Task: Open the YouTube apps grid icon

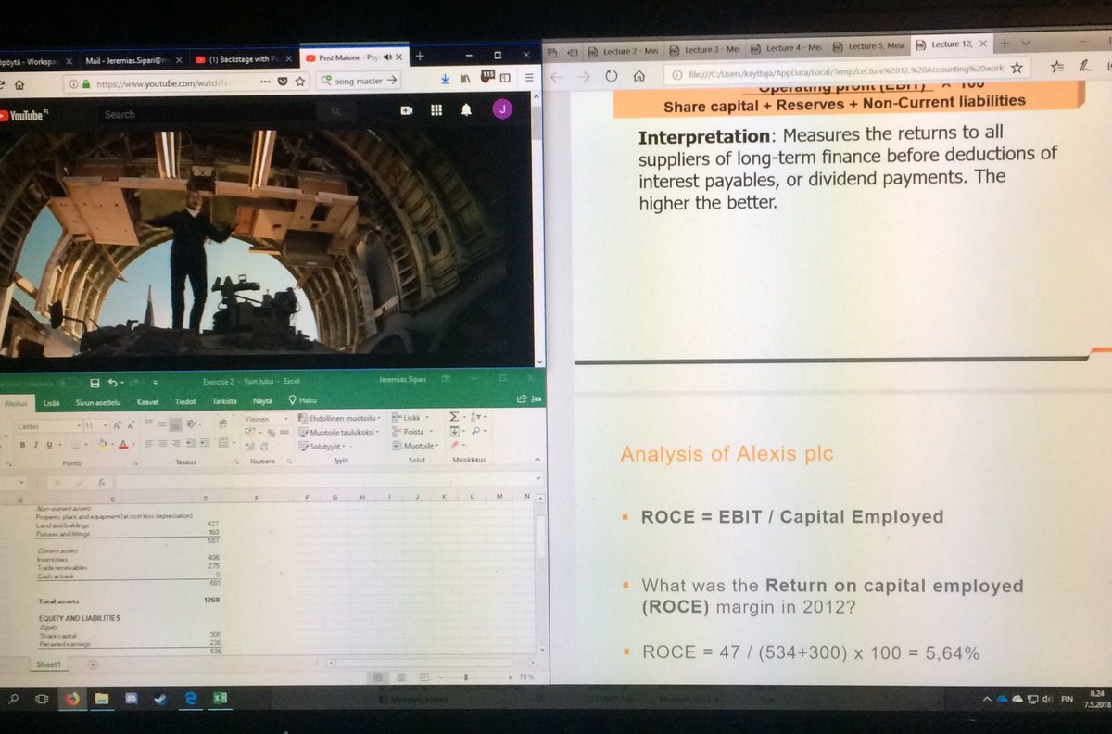Action: point(436,110)
